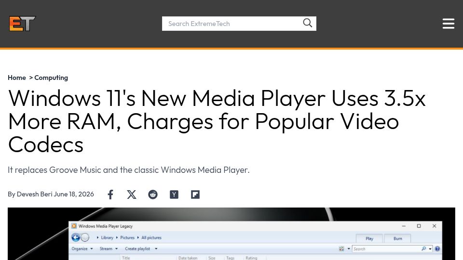The image size is (463, 260).
Task: Click back arrow in Media Player image
Action: (76, 237)
